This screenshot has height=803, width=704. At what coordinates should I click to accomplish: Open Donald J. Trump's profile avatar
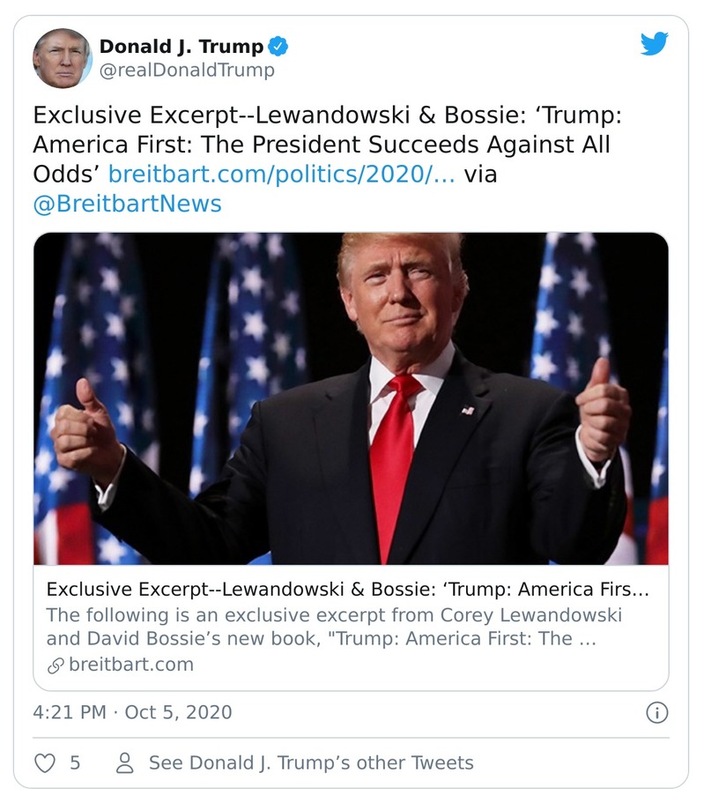pos(63,58)
